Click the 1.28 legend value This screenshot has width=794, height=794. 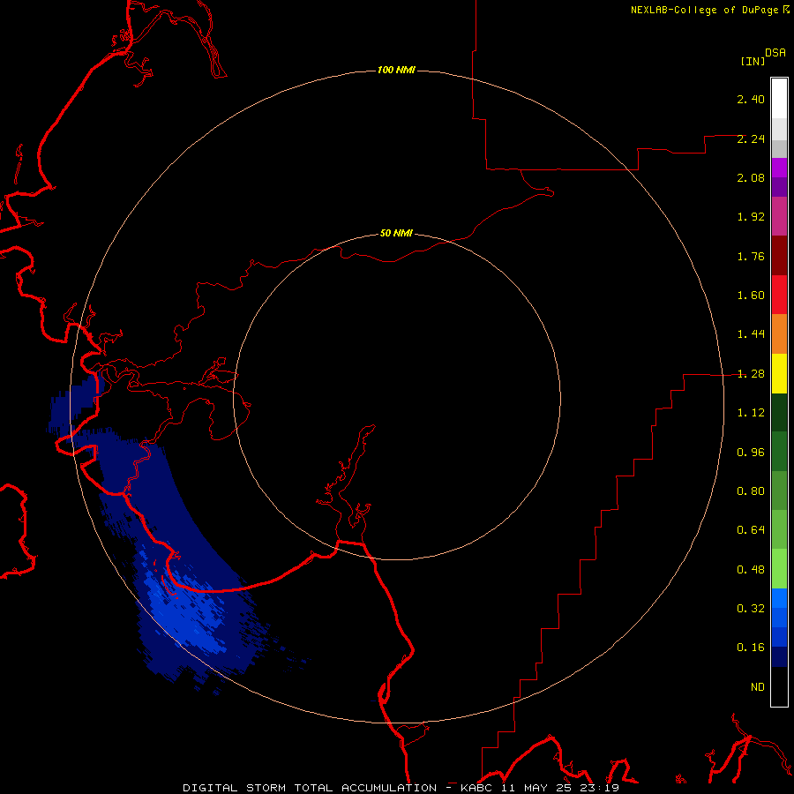coord(751,374)
